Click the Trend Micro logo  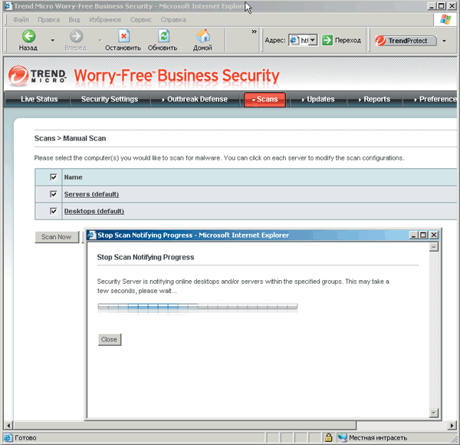(x=38, y=76)
